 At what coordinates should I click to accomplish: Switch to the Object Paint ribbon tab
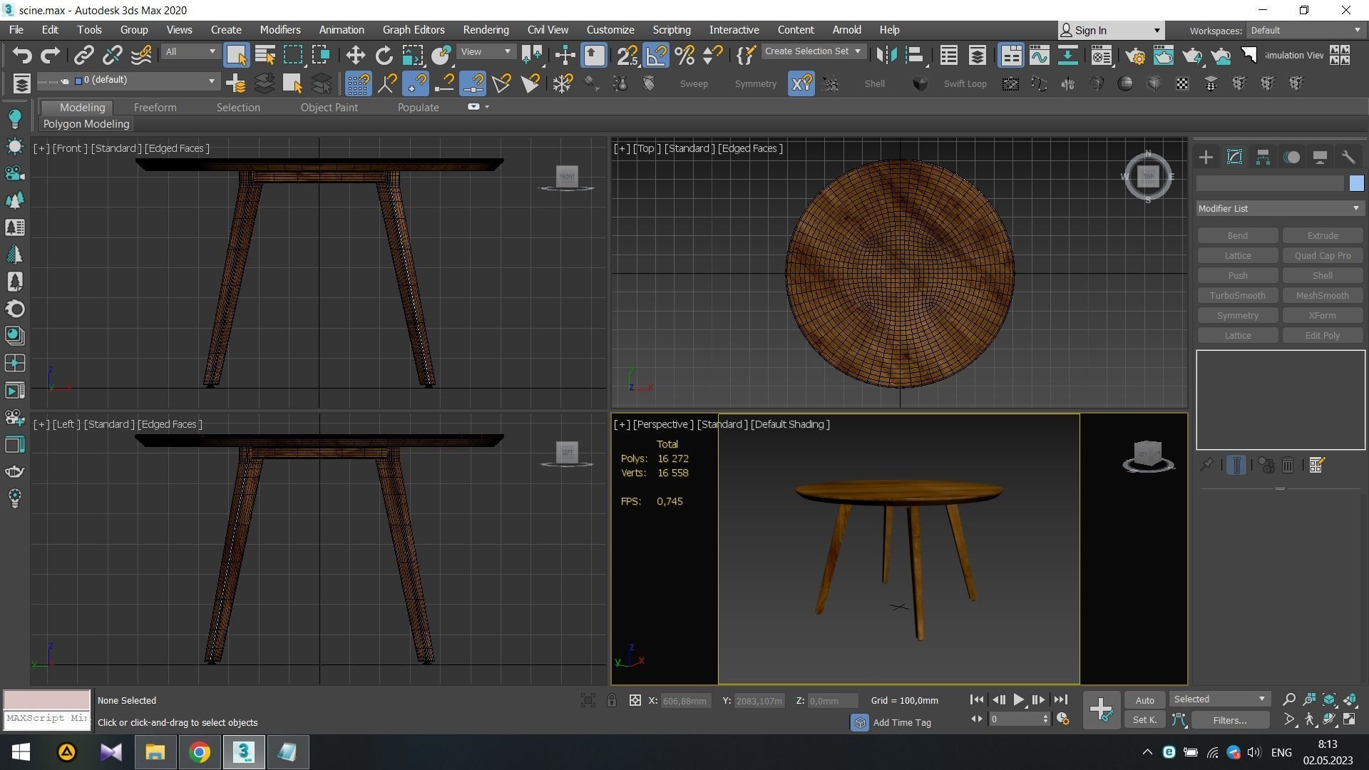coord(329,108)
